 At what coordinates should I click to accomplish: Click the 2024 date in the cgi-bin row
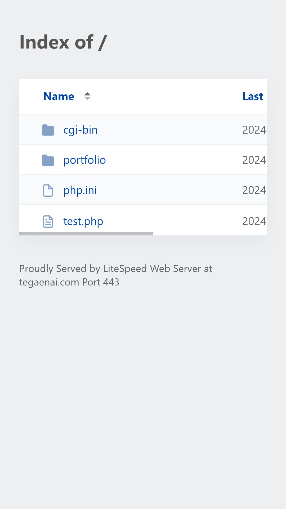pos(254,130)
